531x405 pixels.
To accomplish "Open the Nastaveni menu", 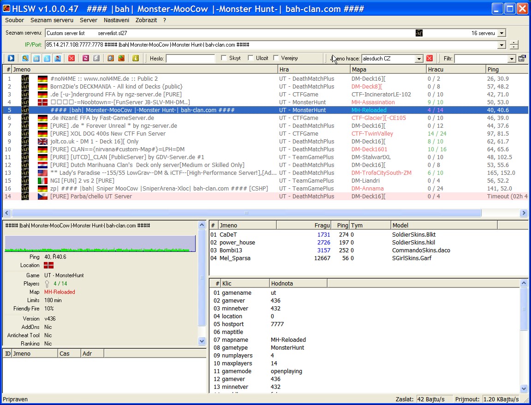I will 116,20.
